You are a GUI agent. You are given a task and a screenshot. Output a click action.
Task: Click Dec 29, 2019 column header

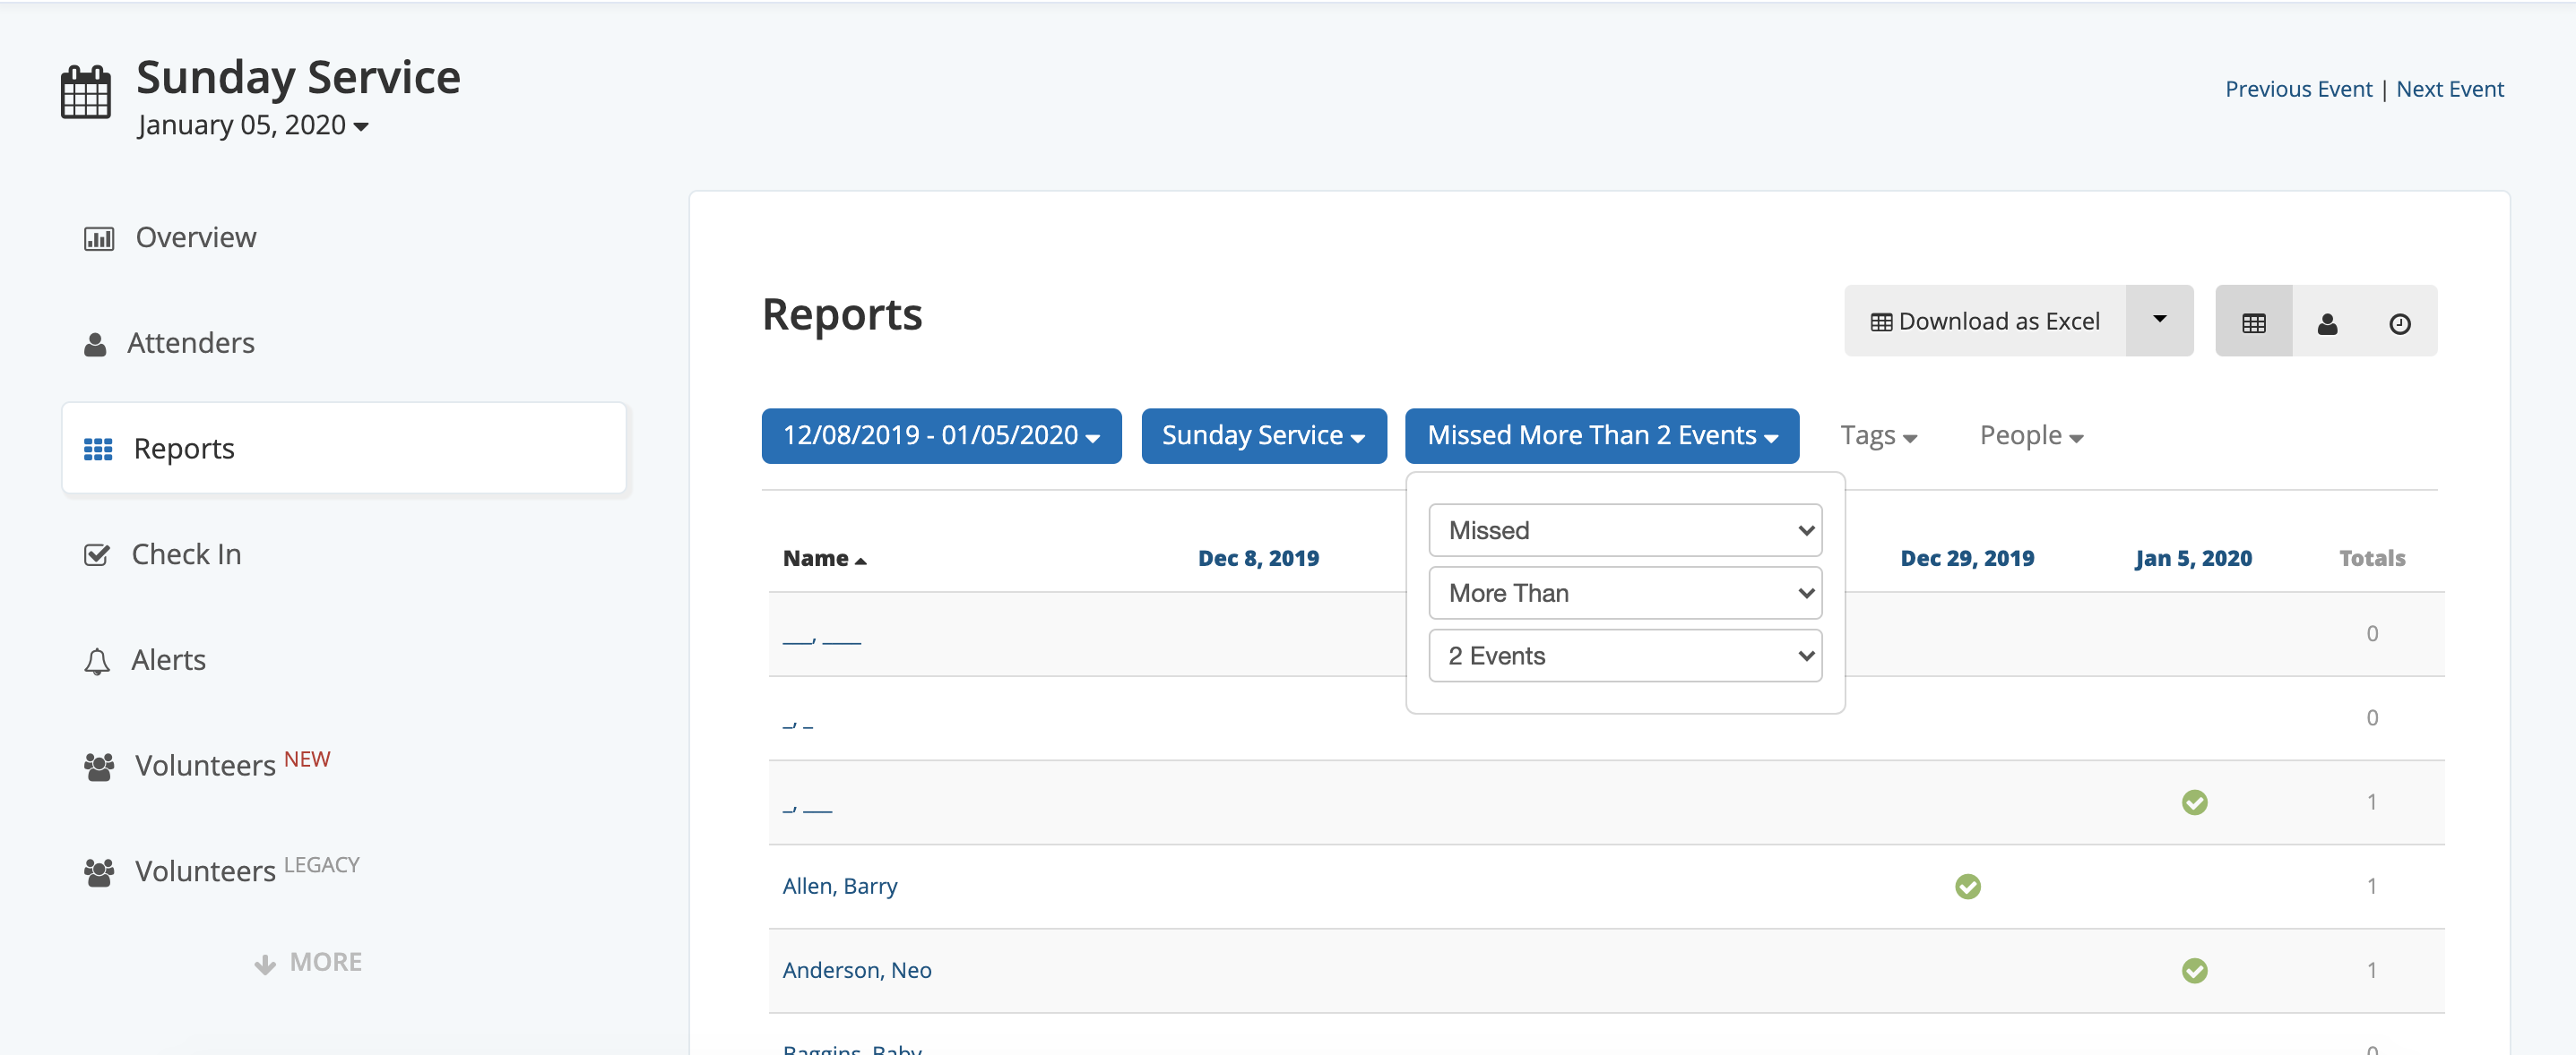click(1967, 559)
